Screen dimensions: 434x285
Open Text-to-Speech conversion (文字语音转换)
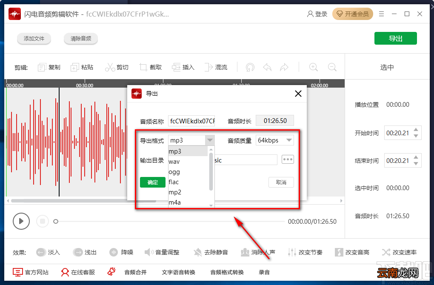179,272
